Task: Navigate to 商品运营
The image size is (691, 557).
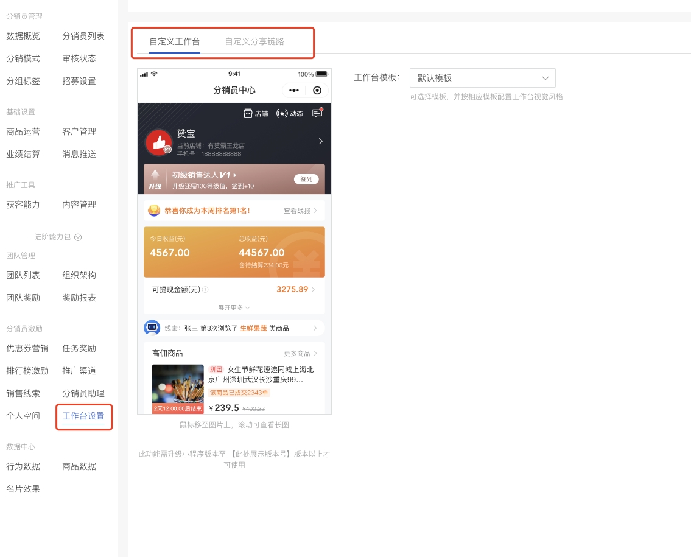Action: [x=23, y=131]
